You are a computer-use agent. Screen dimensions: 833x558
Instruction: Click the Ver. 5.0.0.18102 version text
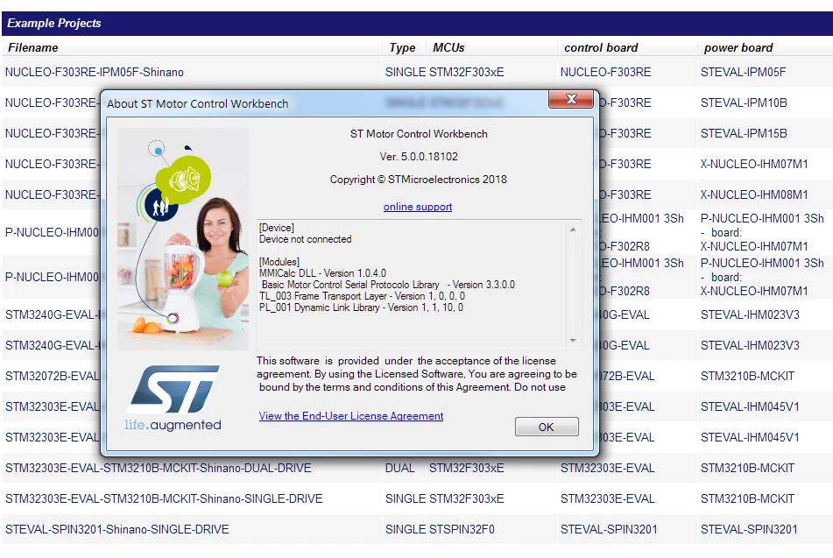(x=419, y=157)
